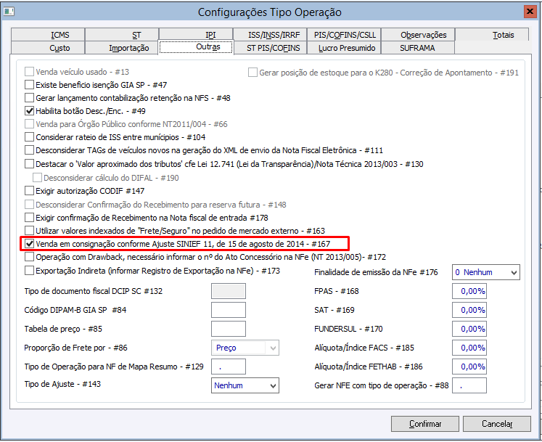The image size is (542, 442).
Task: Open the ST tab
Action: coord(122,35)
